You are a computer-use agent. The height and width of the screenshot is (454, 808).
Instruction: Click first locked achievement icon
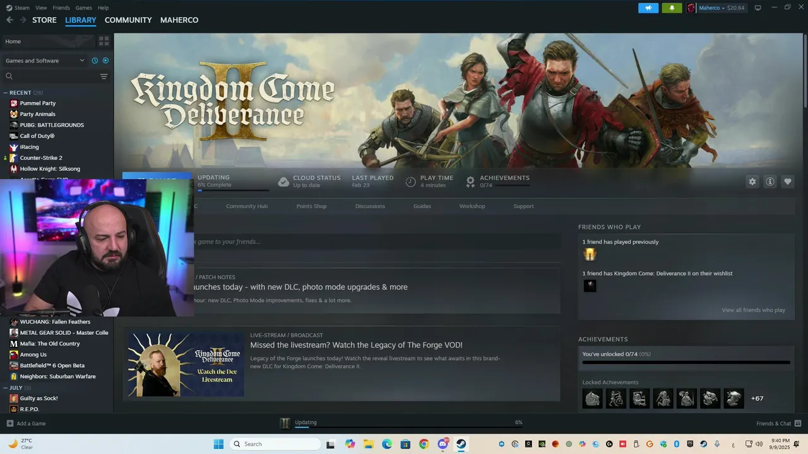pyautogui.click(x=592, y=399)
